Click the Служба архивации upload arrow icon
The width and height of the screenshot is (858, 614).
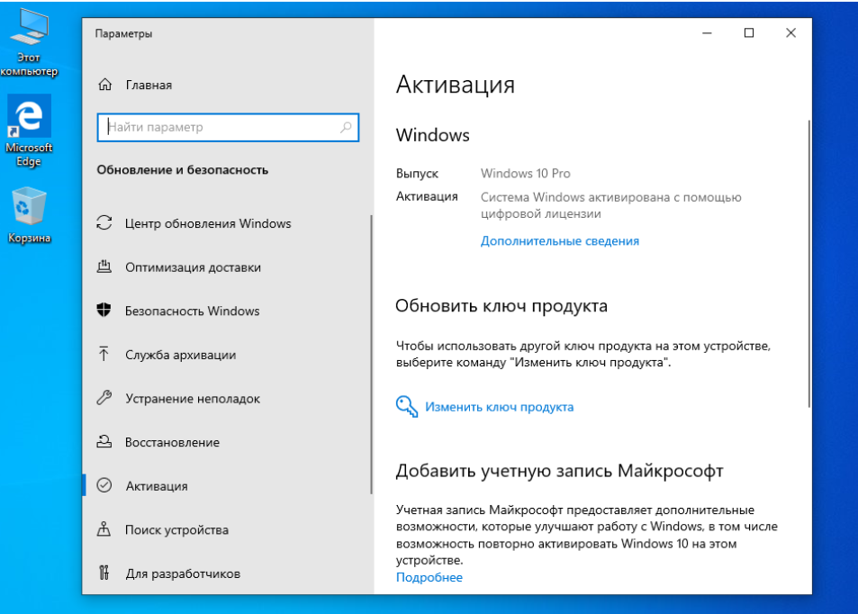104,355
